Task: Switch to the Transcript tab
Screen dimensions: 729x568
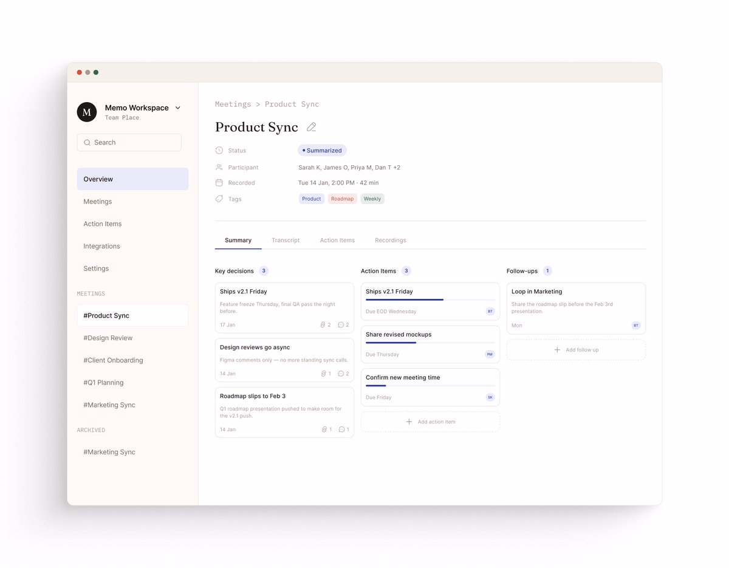Action: coord(286,241)
